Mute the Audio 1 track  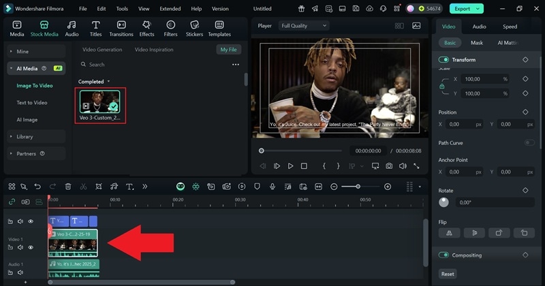20,272
